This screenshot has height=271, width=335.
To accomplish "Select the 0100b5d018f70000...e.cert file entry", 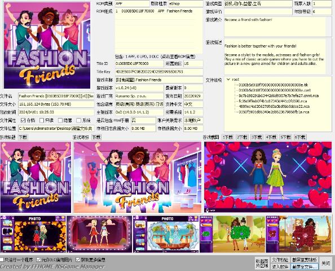I will click(275, 90).
